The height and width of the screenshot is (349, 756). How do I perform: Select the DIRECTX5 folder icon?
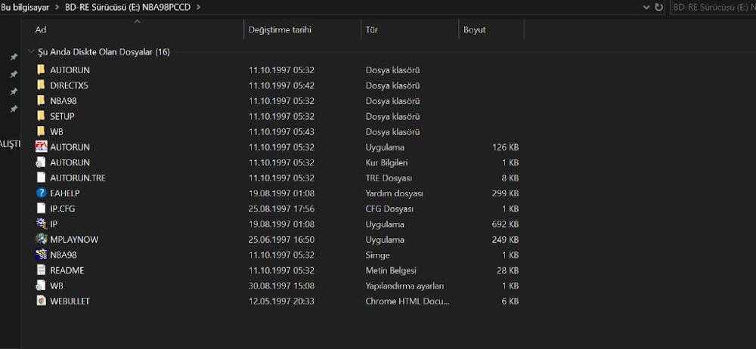pos(41,85)
